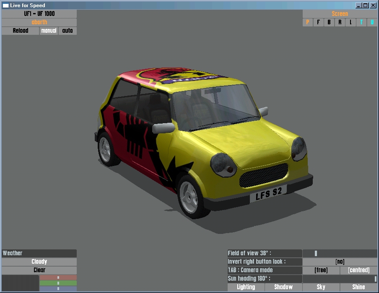The height and width of the screenshot is (293, 379).
Task: Open the Sky tab
Action: pos(321,287)
